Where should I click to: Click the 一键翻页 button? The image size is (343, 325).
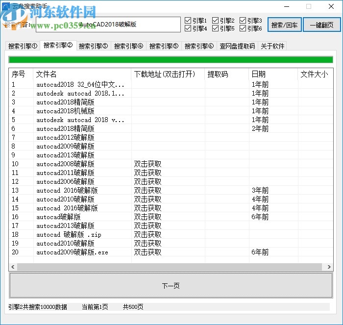coord(322,25)
